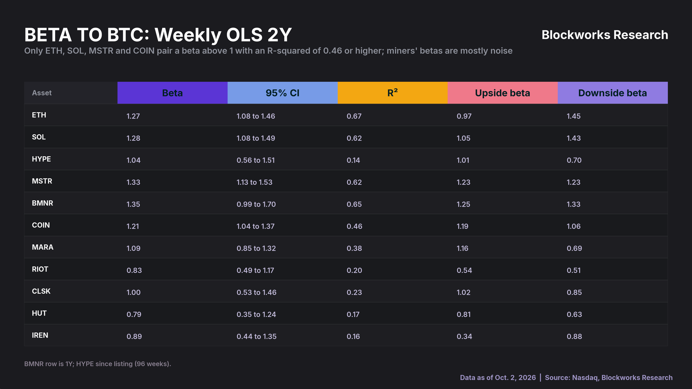Select ETH downside beta 1.45
Image resolution: width=692 pixels, height=389 pixels.
coord(573,116)
